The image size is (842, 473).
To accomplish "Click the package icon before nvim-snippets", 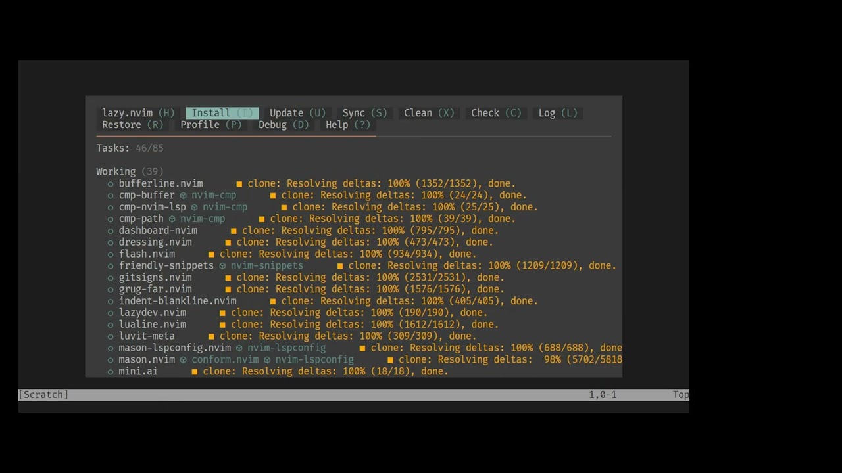I will click(x=222, y=266).
